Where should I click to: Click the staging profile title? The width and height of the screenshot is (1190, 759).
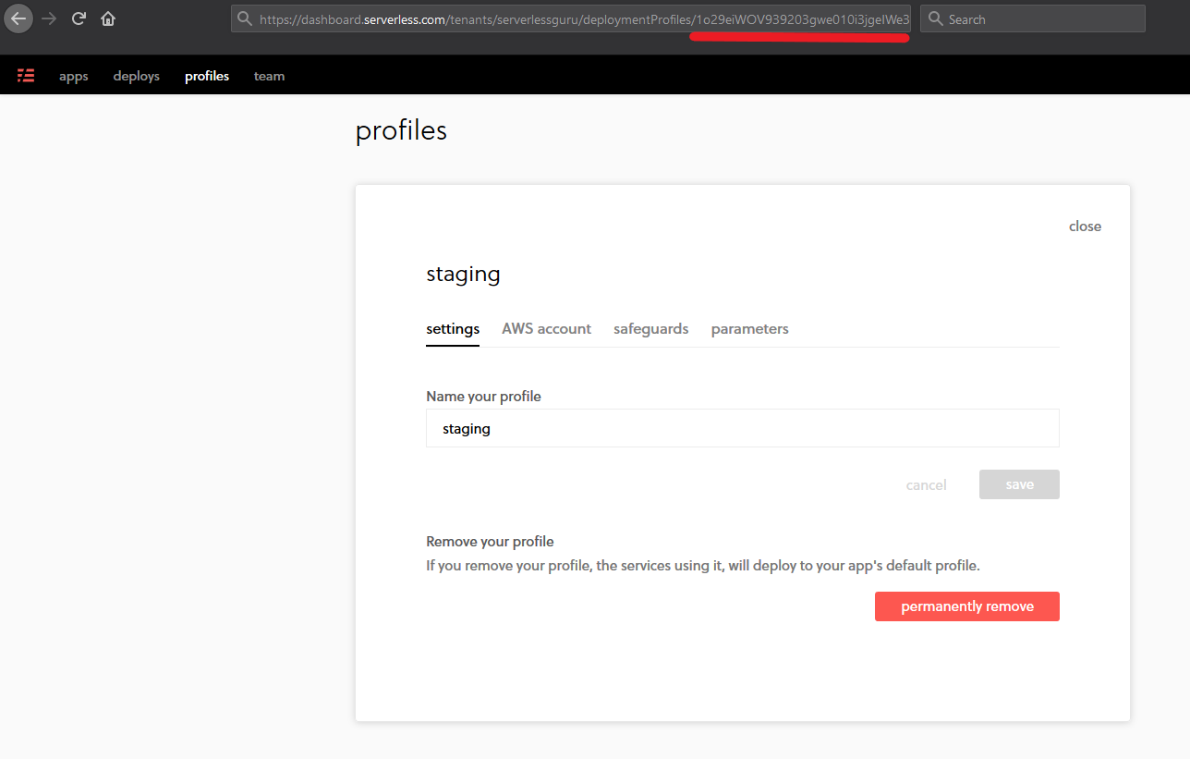pyautogui.click(x=463, y=275)
